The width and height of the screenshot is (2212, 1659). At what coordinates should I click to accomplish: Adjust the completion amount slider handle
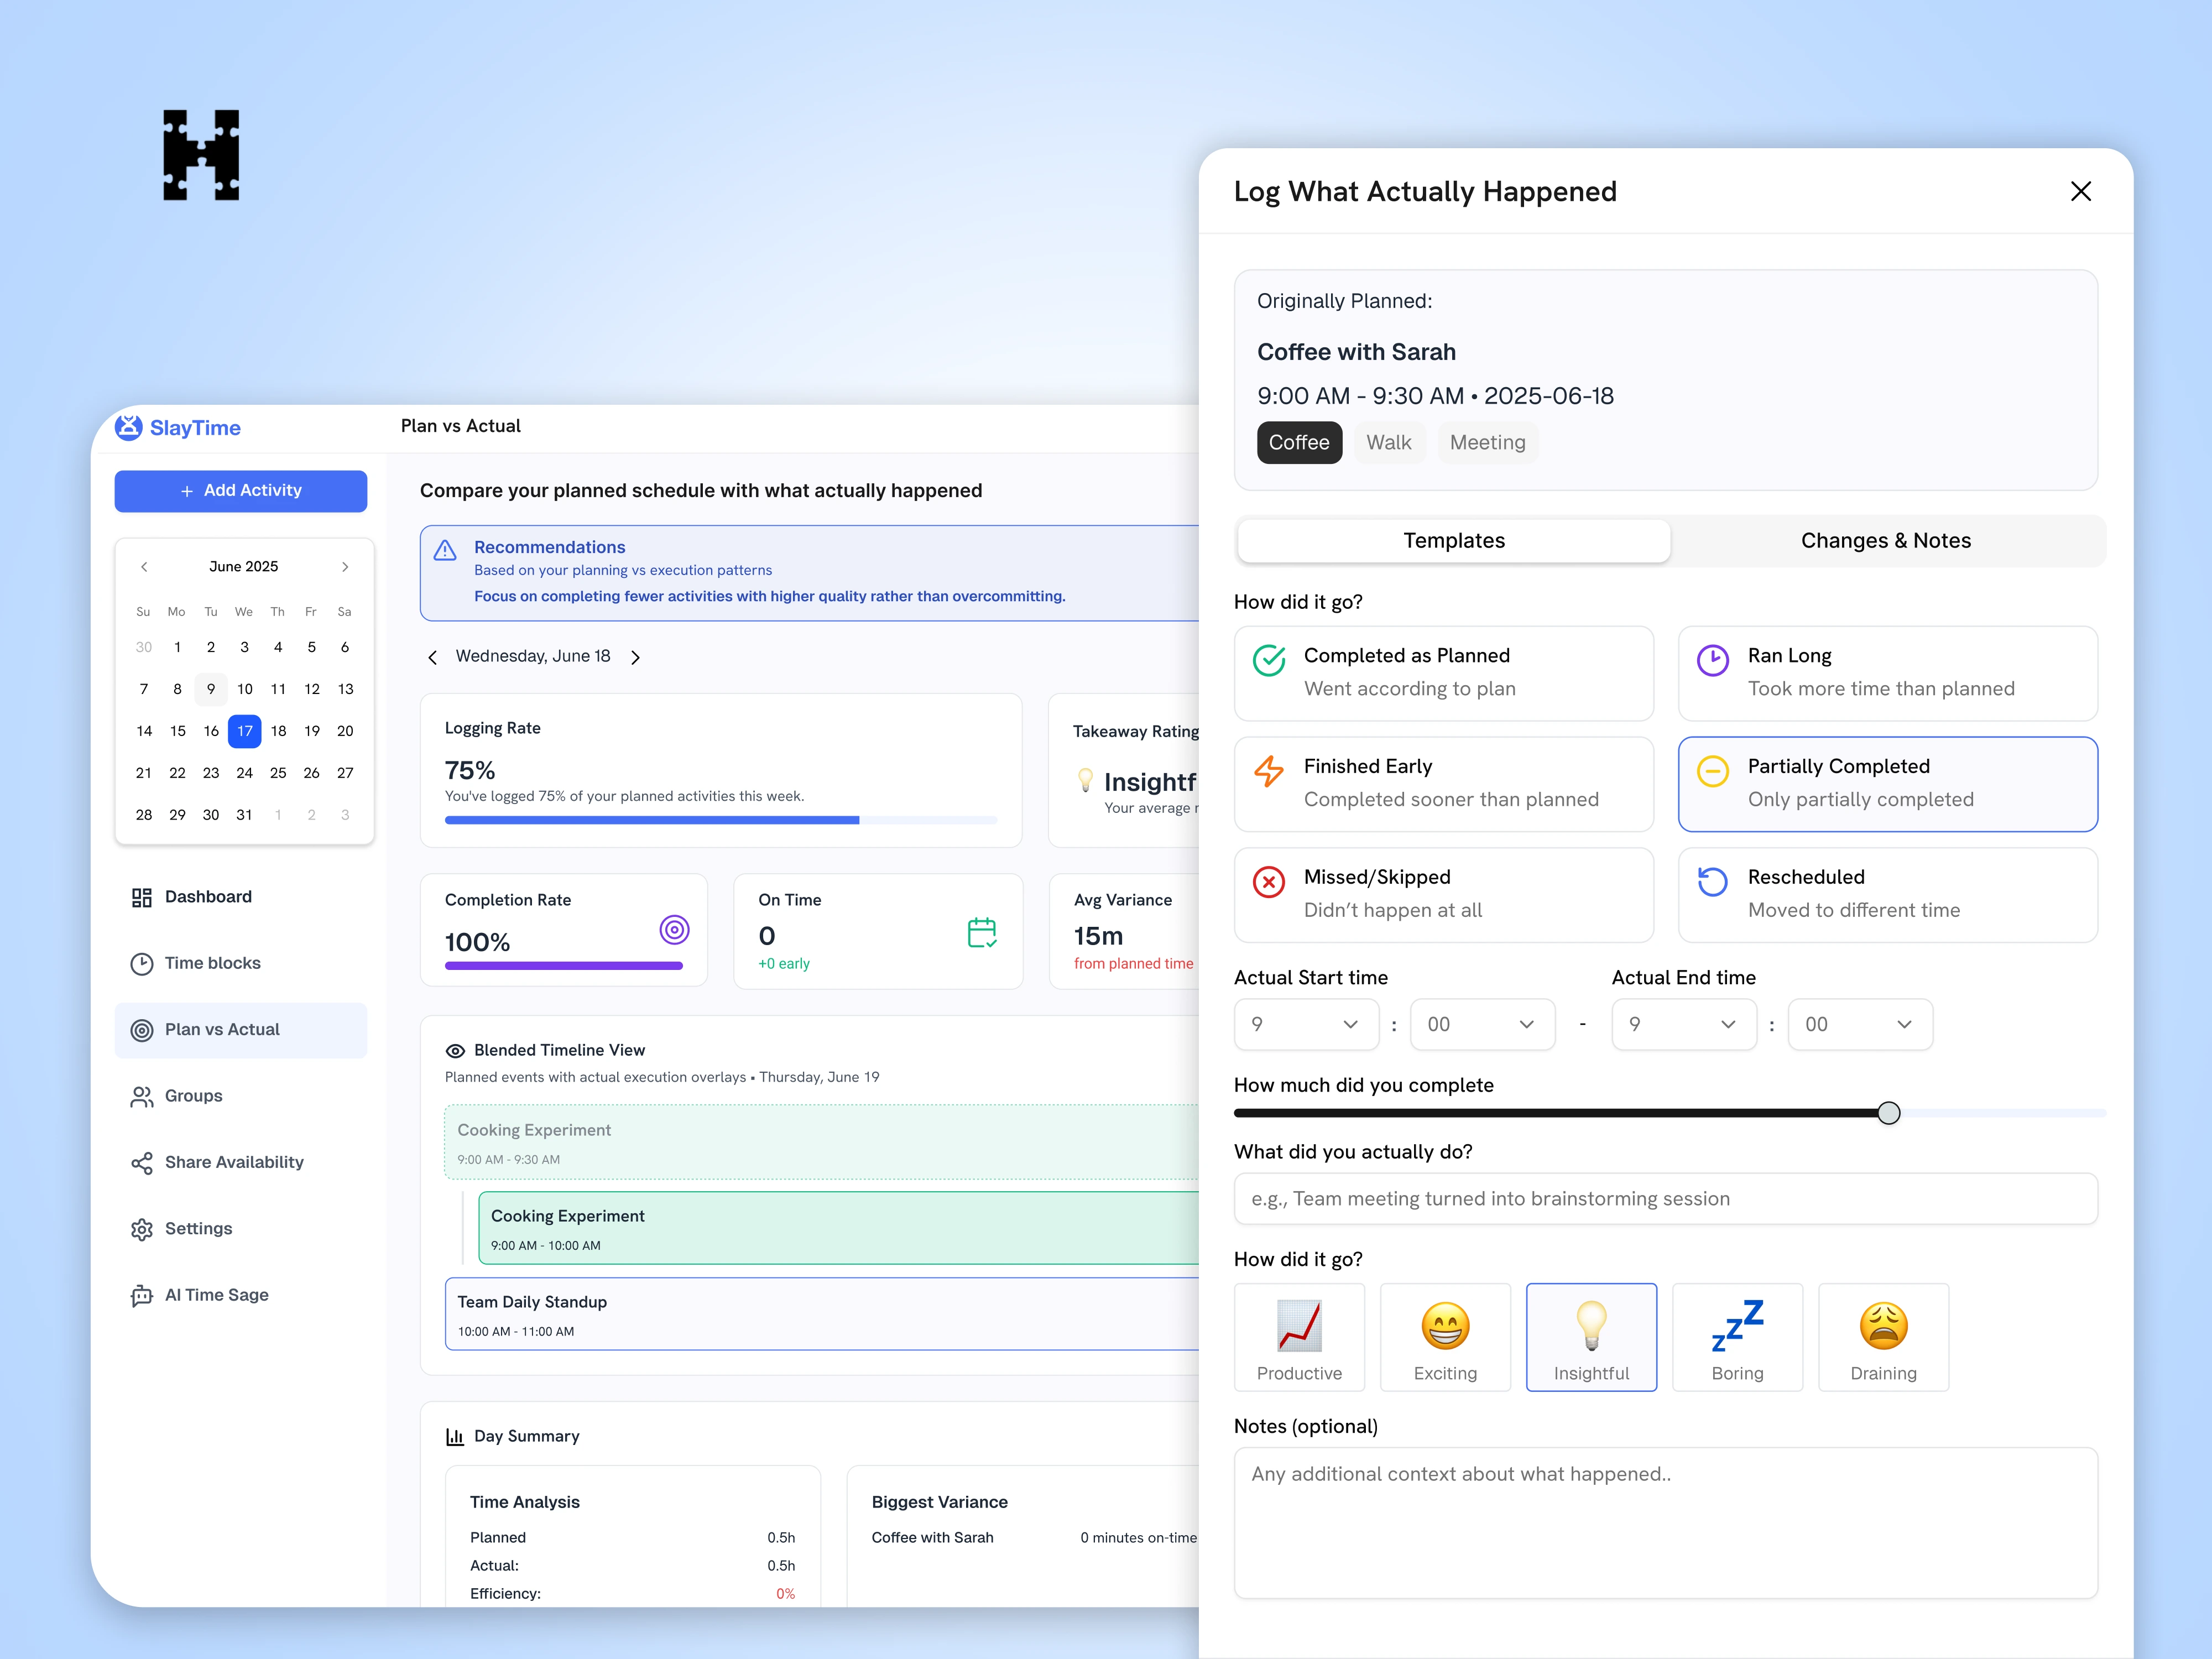(x=1888, y=1113)
